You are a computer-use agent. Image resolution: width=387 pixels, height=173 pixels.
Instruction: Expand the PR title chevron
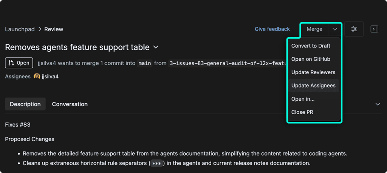pos(156,47)
